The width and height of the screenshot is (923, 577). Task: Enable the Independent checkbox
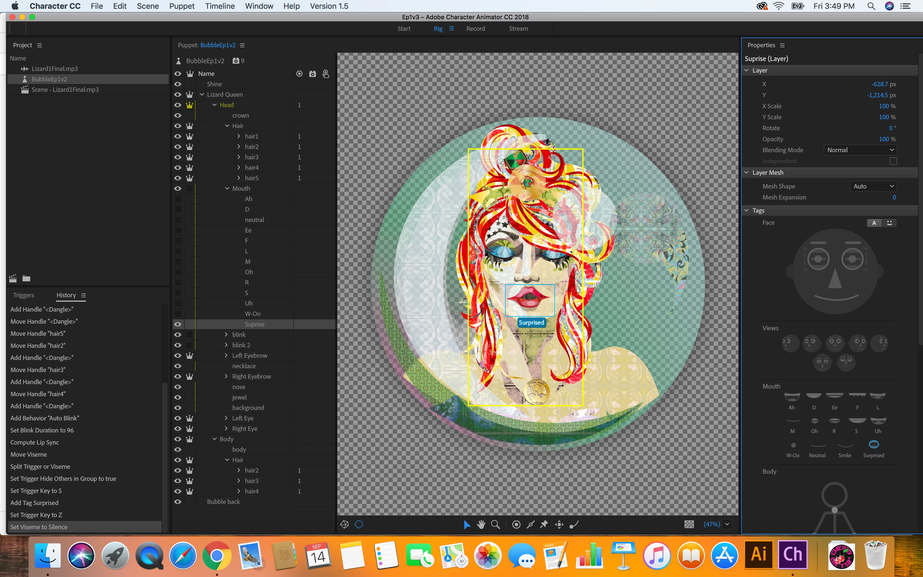(893, 161)
